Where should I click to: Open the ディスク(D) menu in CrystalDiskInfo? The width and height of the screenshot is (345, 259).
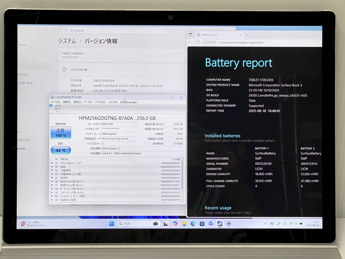[100, 102]
